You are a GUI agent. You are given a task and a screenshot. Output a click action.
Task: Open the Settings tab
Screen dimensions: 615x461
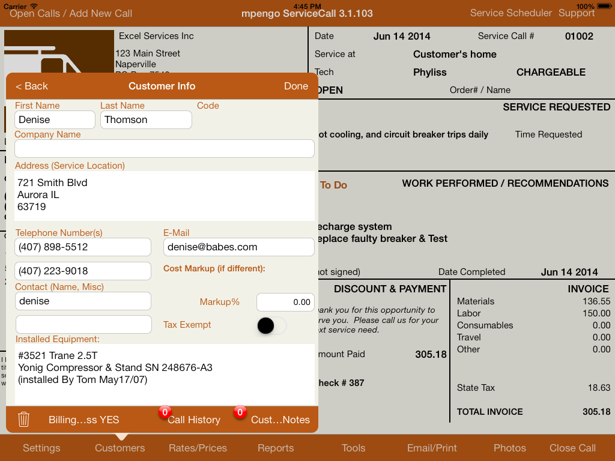click(x=41, y=448)
